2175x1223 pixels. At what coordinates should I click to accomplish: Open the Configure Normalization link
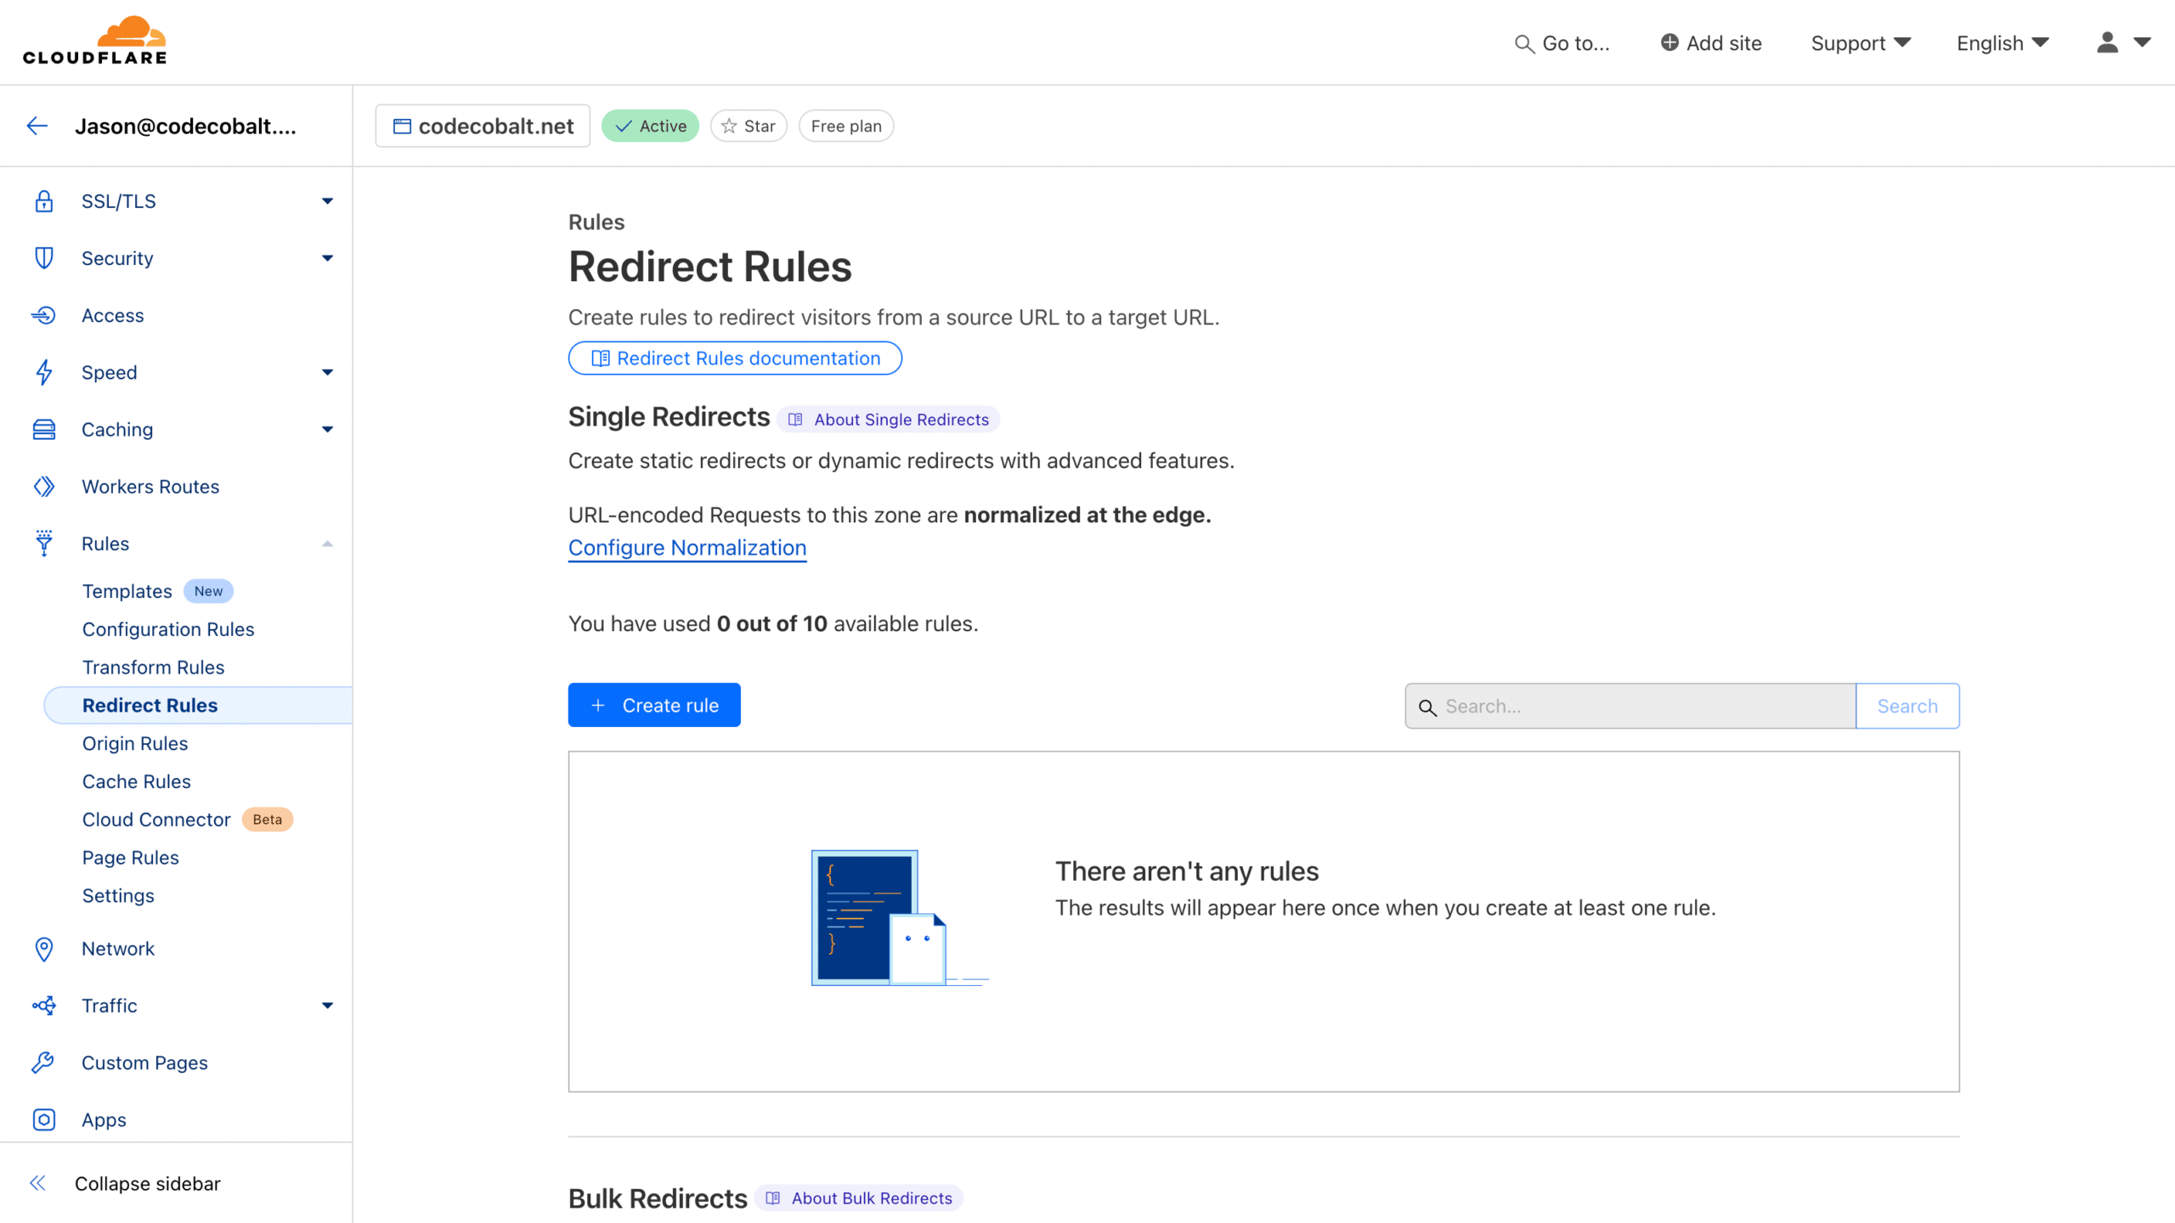[x=686, y=547]
